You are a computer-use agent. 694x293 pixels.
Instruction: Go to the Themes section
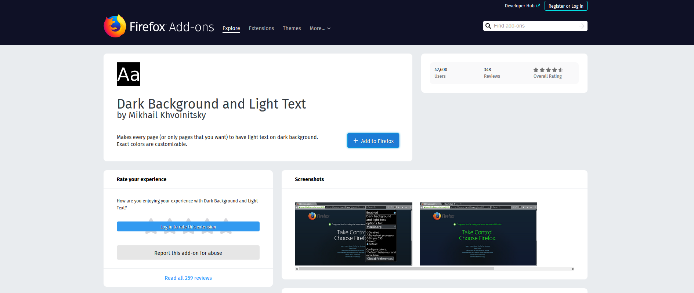click(x=292, y=28)
